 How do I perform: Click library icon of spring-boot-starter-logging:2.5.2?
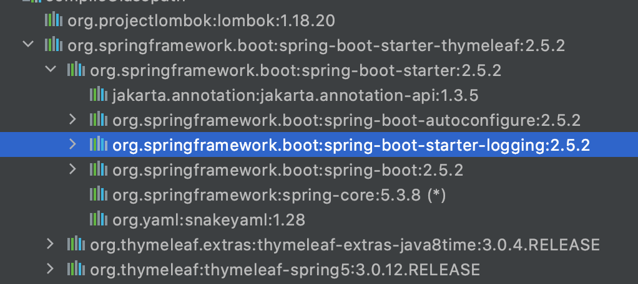tap(99, 145)
